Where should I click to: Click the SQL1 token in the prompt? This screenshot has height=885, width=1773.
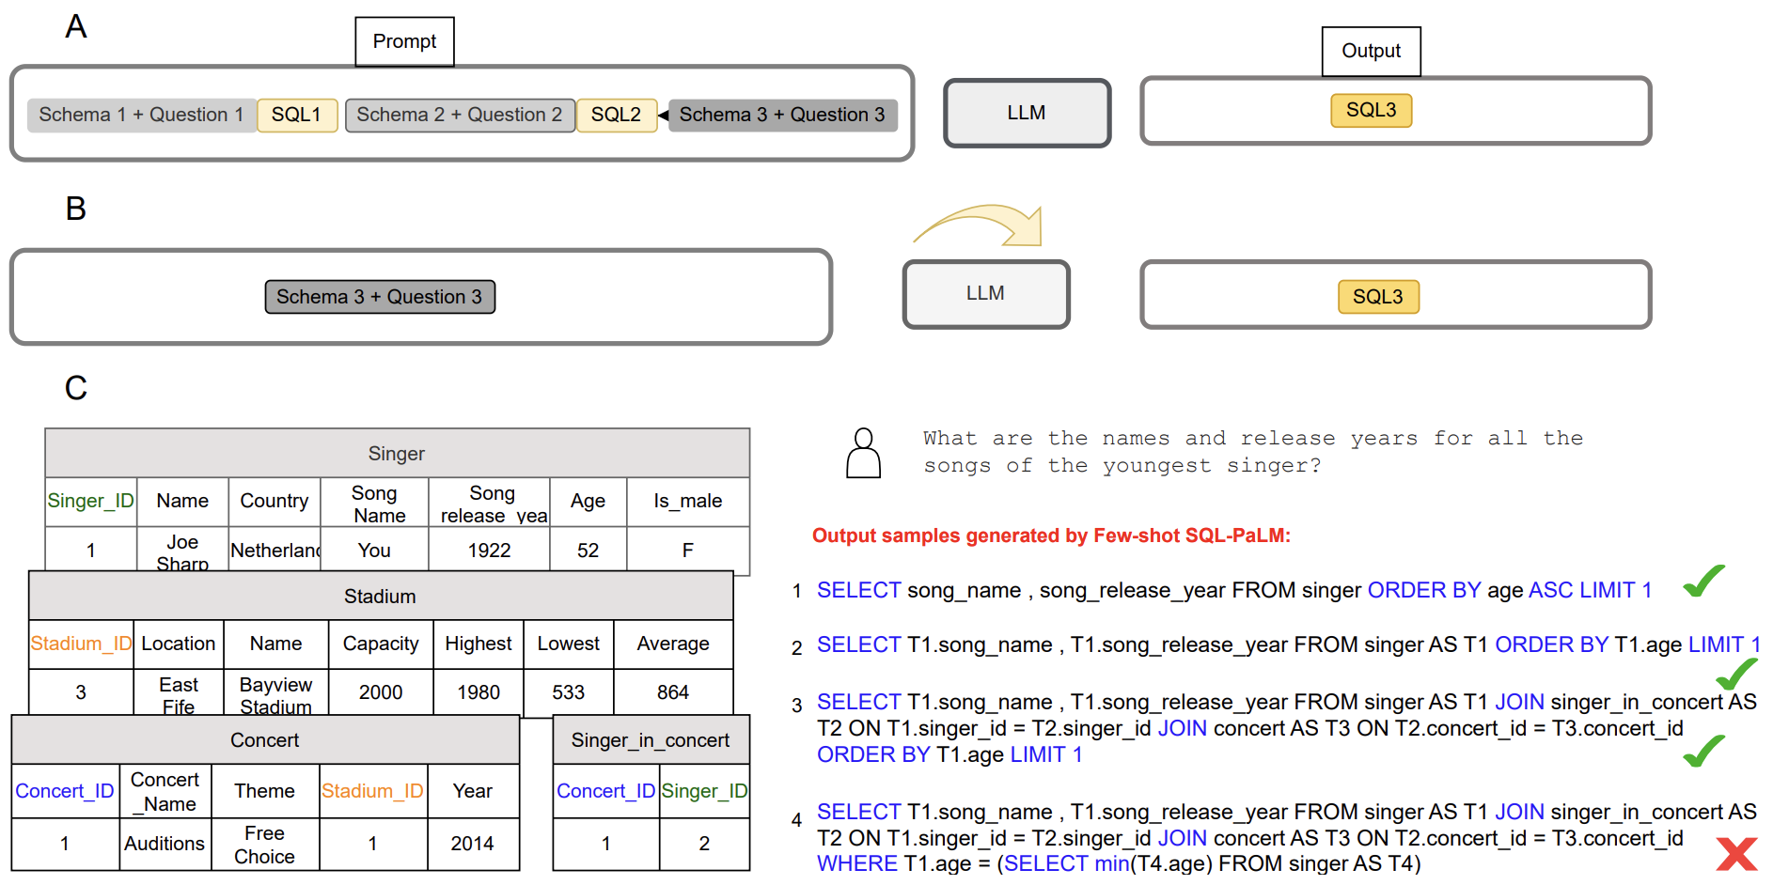point(296,115)
